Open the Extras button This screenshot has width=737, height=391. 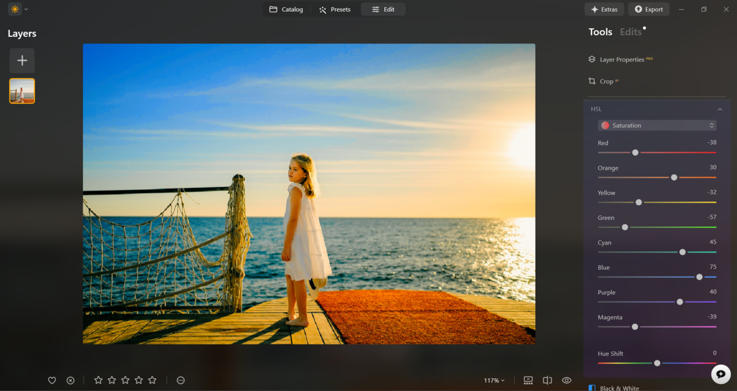pos(604,9)
